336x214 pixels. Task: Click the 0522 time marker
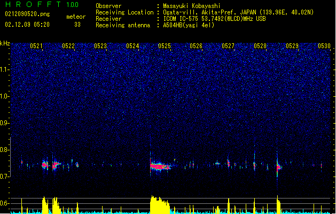click(x=68, y=45)
